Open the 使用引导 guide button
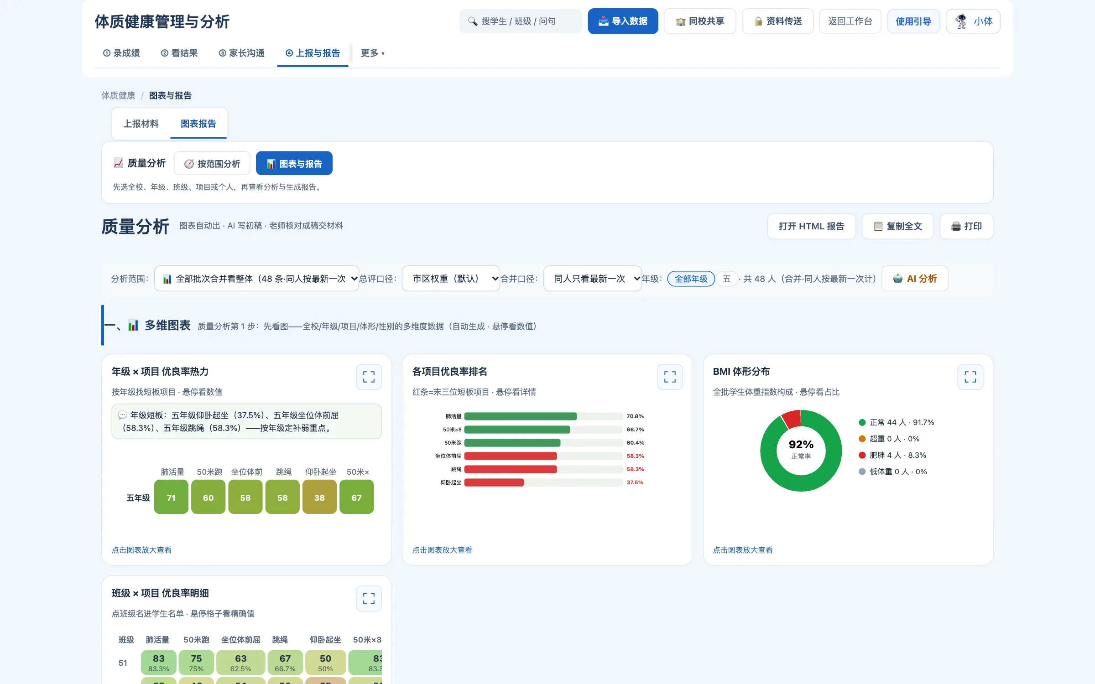This screenshot has width=1095, height=684. coord(913,21)
